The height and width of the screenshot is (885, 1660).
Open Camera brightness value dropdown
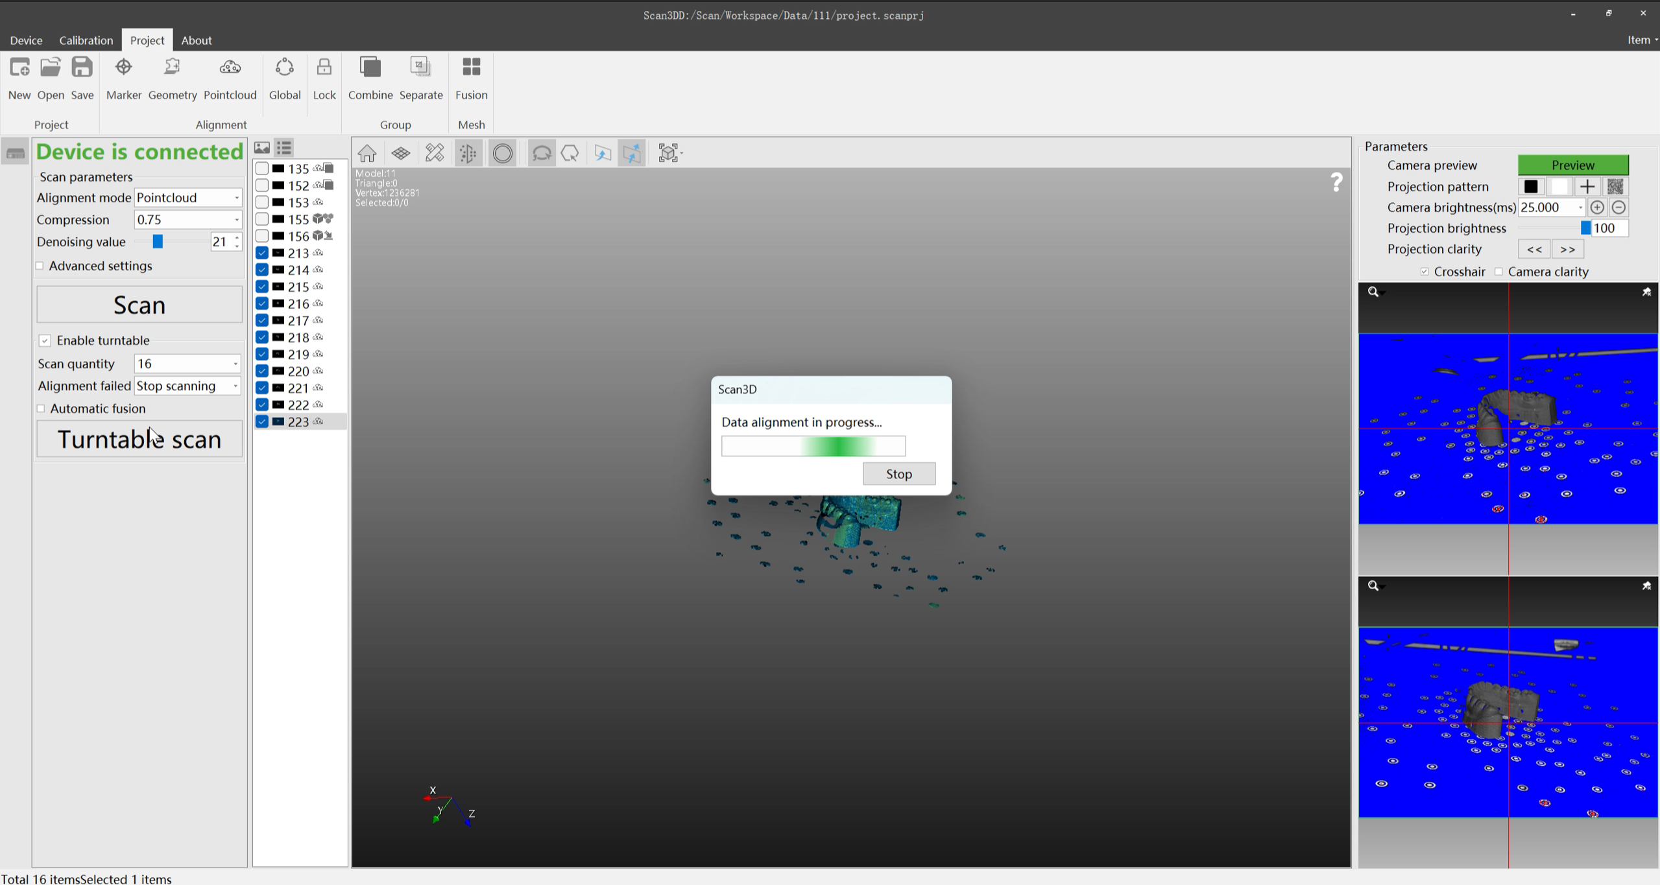coord(1580,207)
